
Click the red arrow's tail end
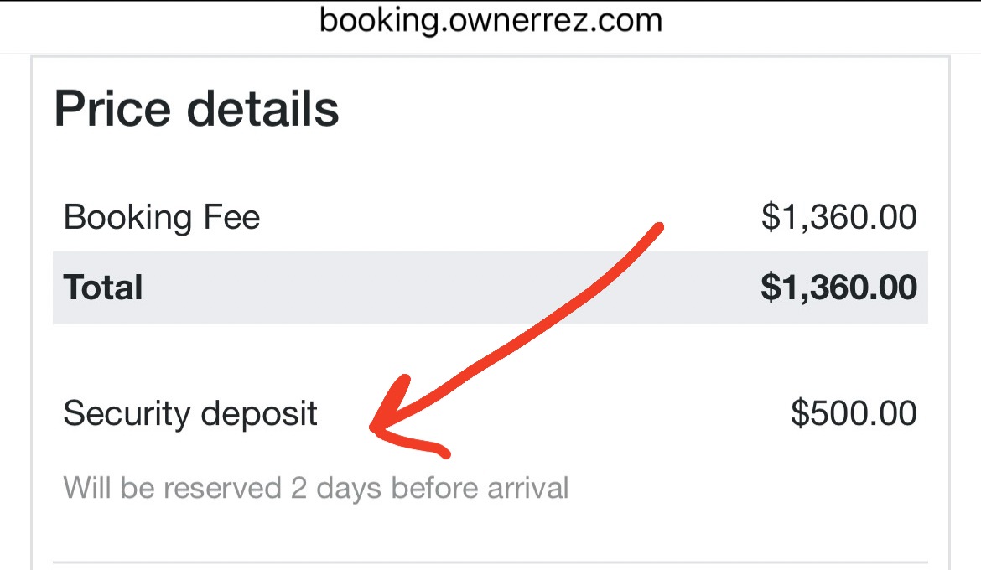[658, 226]
